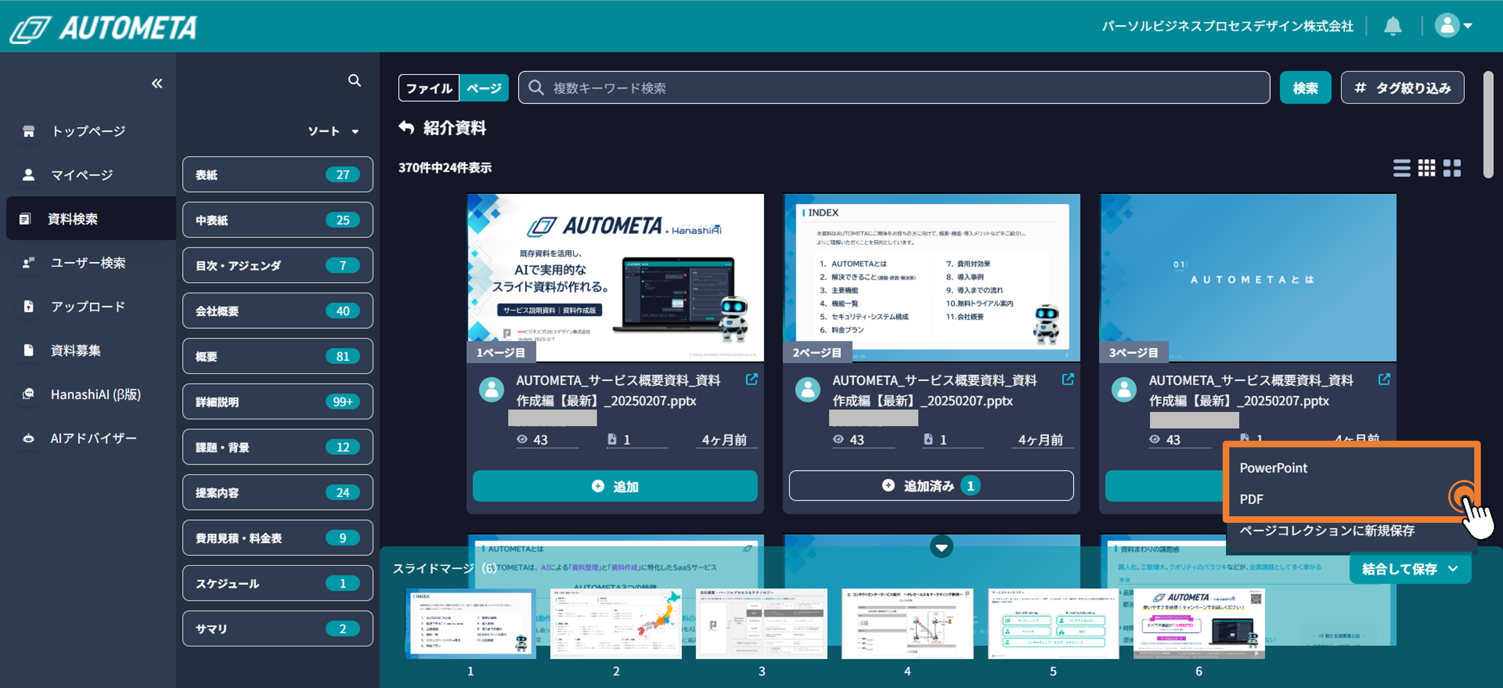Open external link icon on 1ページ目 card
The height and width of the screenshot is (688, 1503).
coord(751,379)
